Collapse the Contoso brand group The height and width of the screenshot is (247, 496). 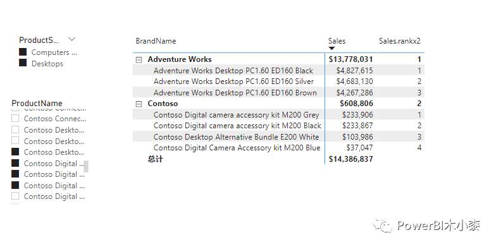click(139, 104)
